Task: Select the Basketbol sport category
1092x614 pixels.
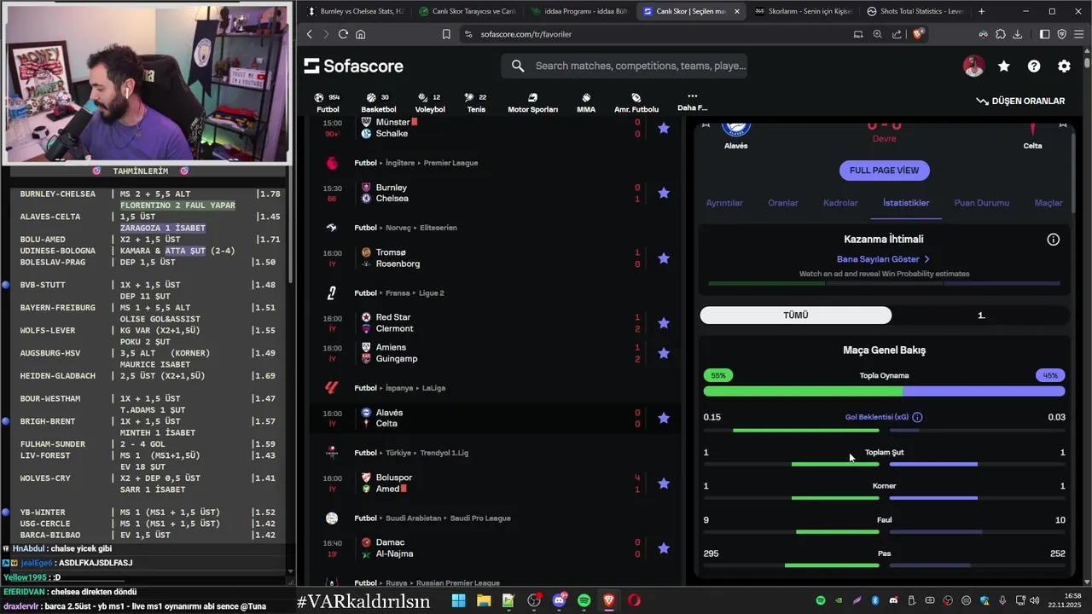Action: tap(378, 102)
